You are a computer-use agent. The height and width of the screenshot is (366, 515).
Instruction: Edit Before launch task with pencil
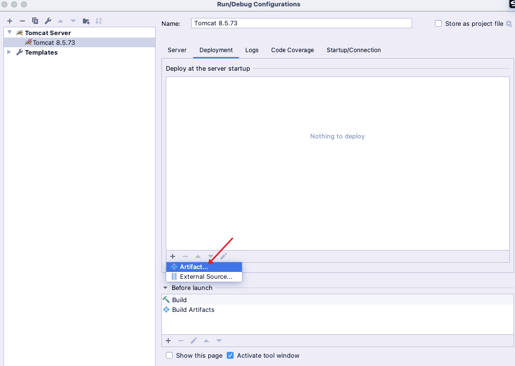[194, 341]
